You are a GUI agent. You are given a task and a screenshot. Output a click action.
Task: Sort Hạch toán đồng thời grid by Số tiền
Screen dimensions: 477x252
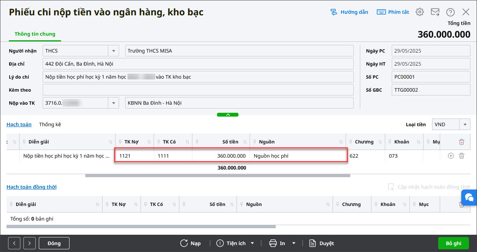232,204
